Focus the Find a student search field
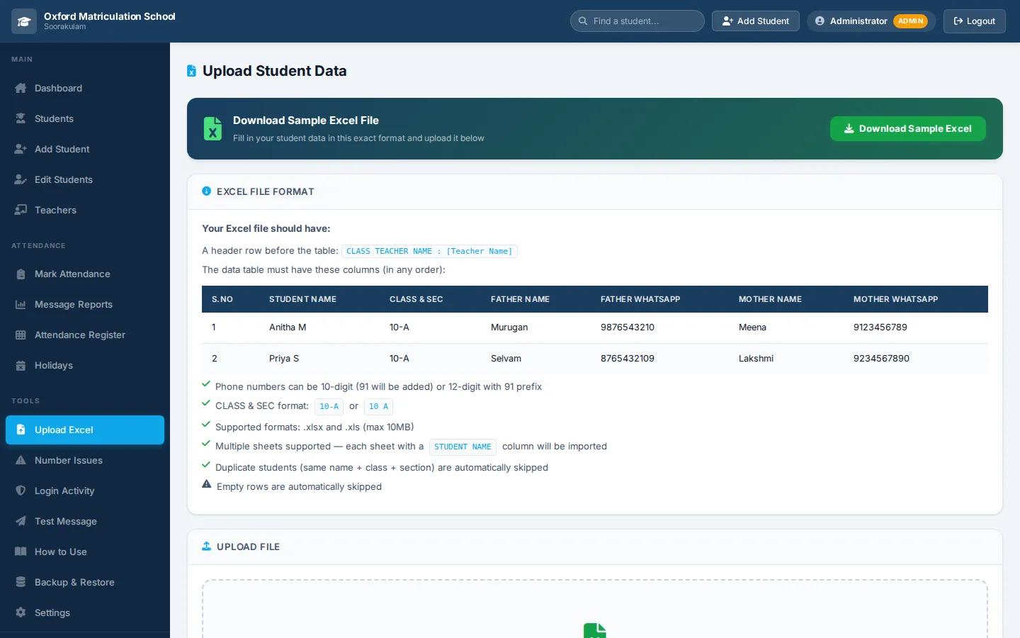This screenshot has height=638, width=1020. (x=637, y=21)
